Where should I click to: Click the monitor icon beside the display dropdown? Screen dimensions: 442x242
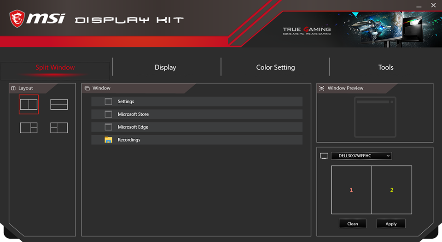tap(324, 156)
